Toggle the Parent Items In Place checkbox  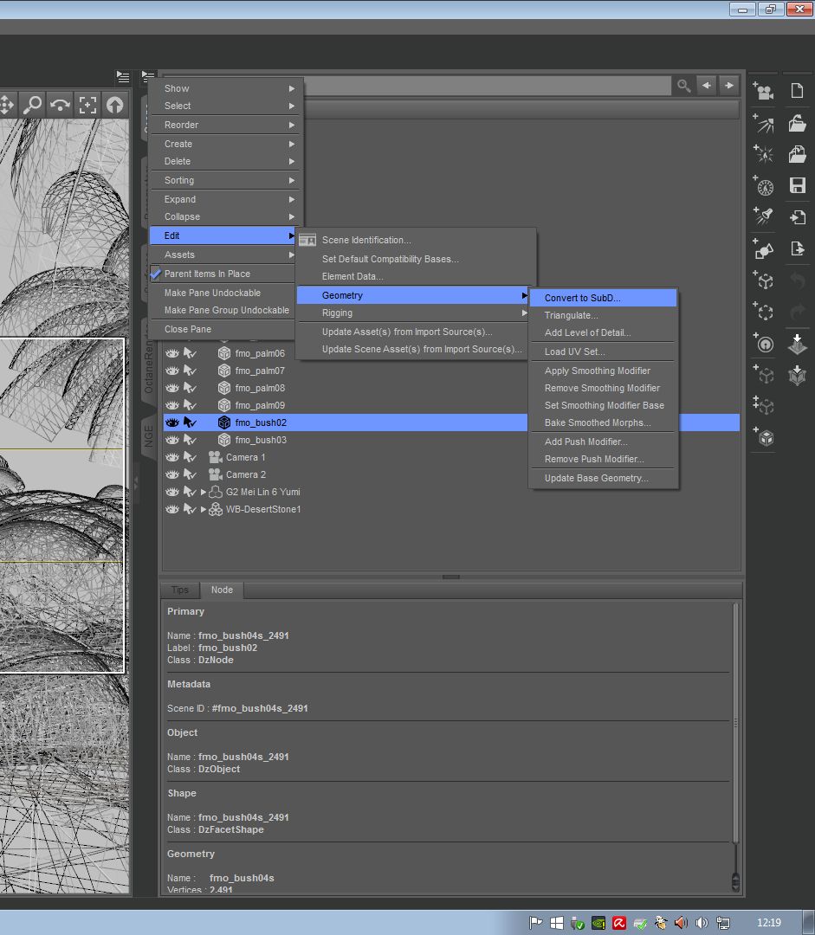(156, 274)
